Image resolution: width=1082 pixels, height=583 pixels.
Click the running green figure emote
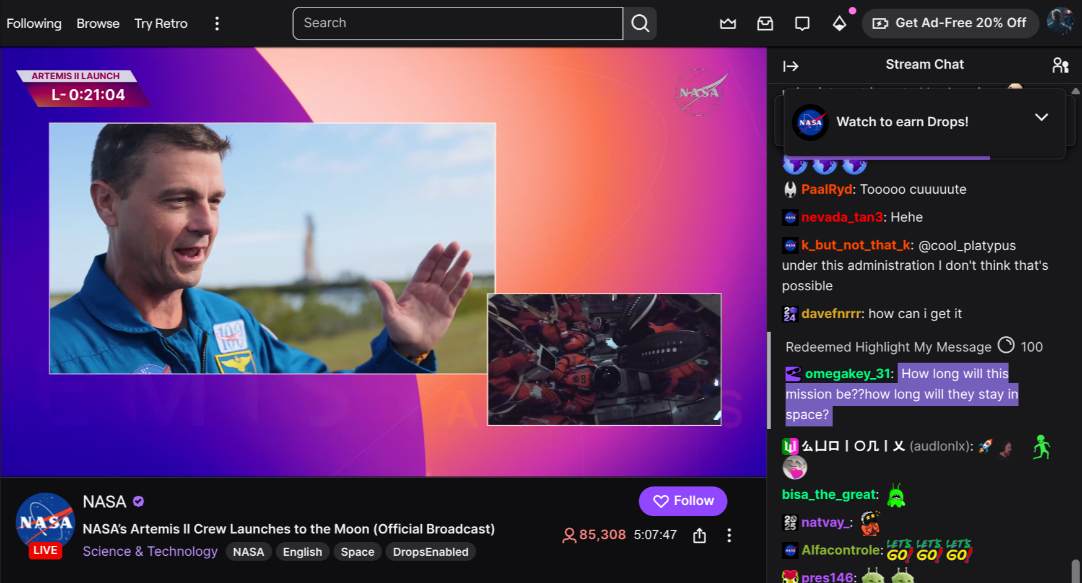coord(1041,447)
